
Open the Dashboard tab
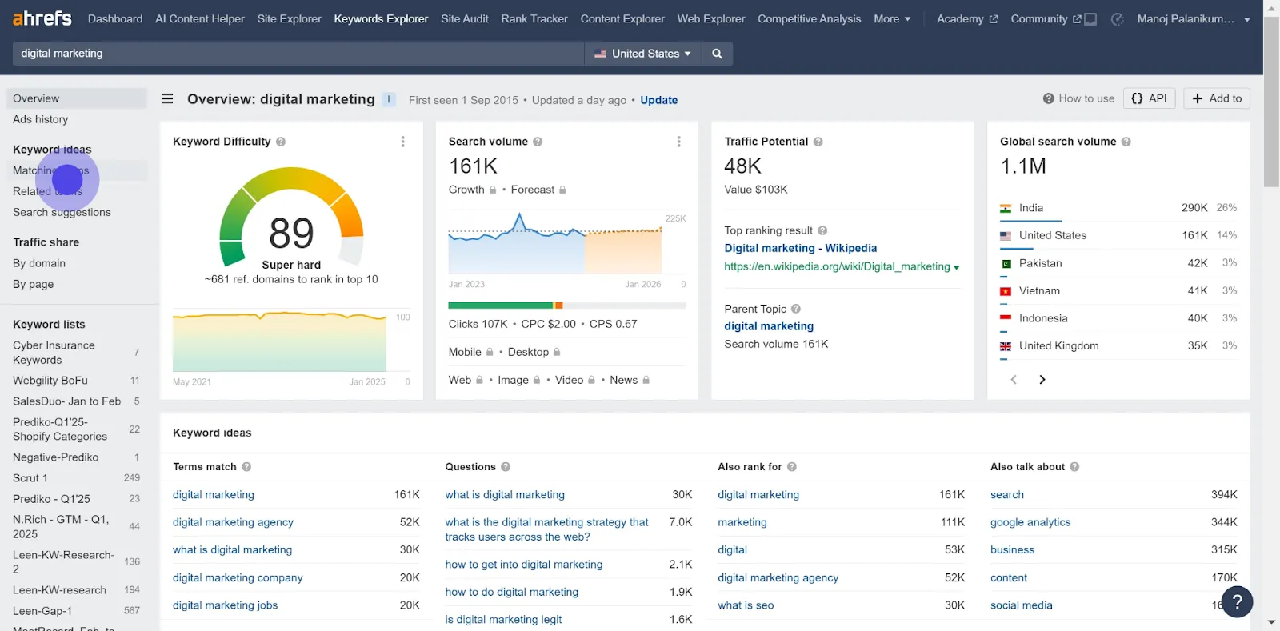tap(115, 19)
